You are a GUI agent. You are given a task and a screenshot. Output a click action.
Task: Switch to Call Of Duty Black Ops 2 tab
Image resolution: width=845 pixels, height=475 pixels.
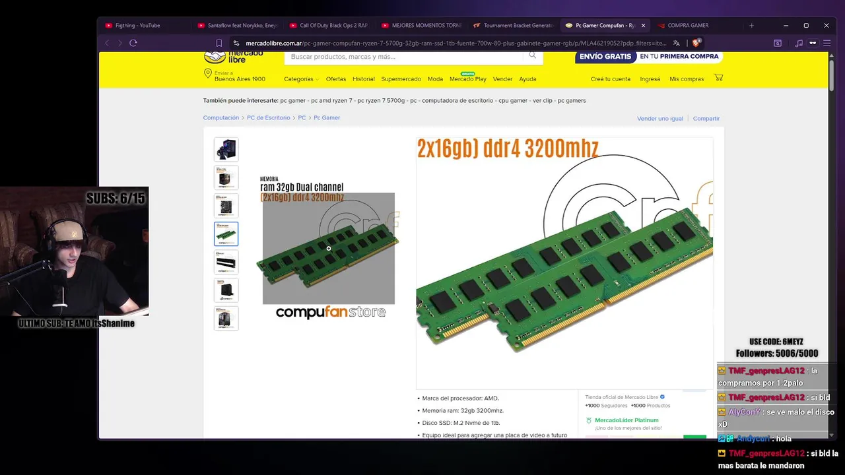click(328, 25)
